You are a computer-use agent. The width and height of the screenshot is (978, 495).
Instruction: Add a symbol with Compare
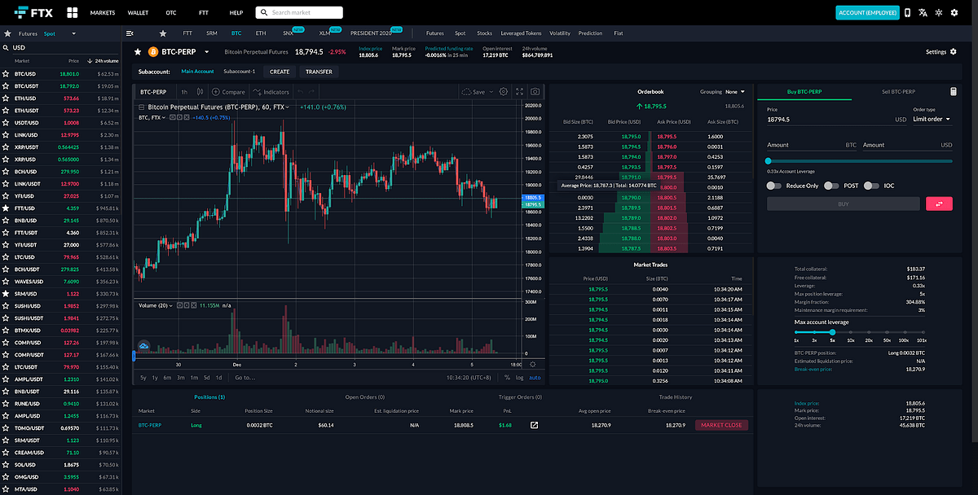tap(228, 92)
